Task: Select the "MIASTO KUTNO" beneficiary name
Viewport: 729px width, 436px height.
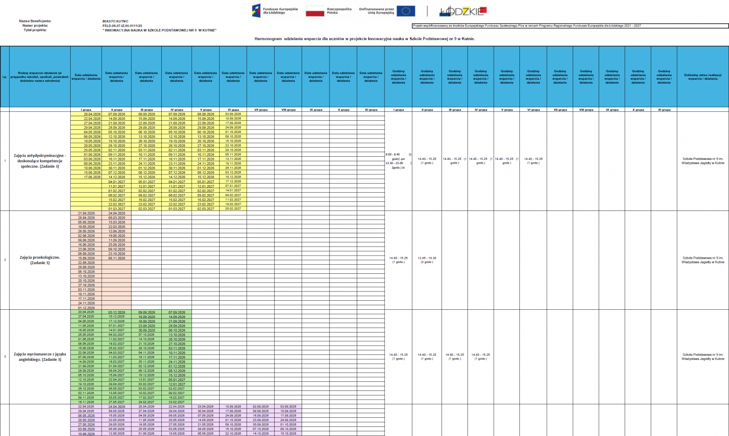Action: (115, 21)
